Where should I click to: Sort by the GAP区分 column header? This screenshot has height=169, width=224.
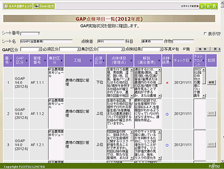click(21, 60)
